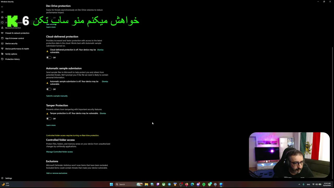This screenshot has height=188, width=334.
Task: Open the Windows Start menu
Action: click(111, 184)
